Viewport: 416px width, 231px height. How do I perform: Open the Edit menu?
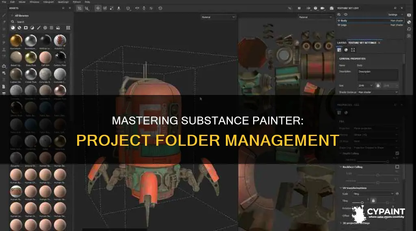point(12,2)
